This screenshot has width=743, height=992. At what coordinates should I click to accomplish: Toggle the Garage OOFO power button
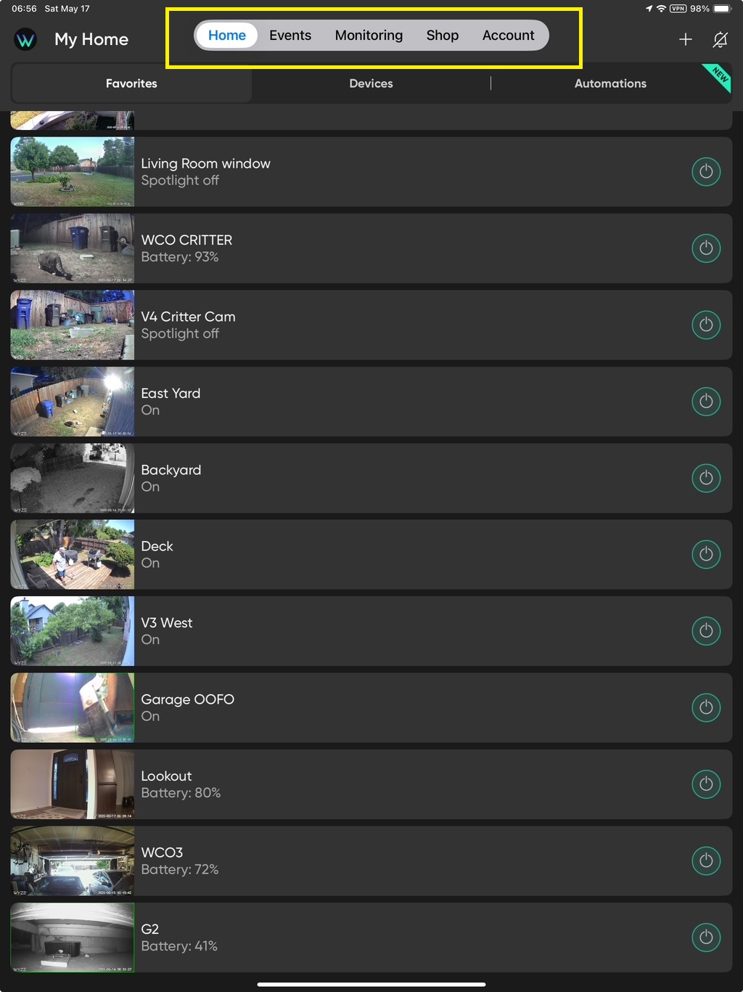pyautogui.click(x=706, y=708)
